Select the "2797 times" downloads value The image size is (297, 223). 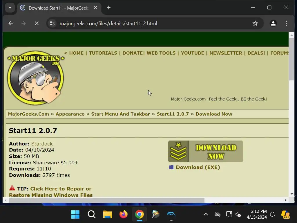pos(56,175)
